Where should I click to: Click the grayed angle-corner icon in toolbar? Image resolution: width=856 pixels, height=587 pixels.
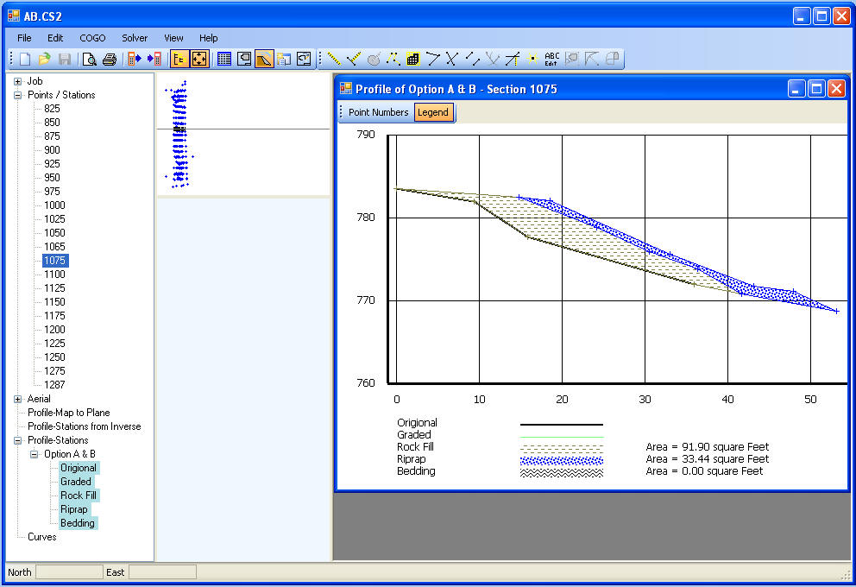[592, 59]
